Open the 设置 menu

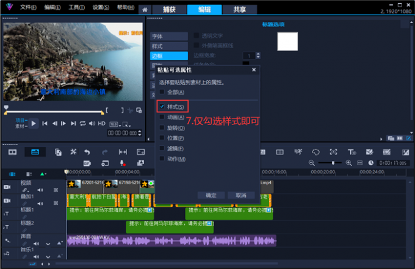101,7
